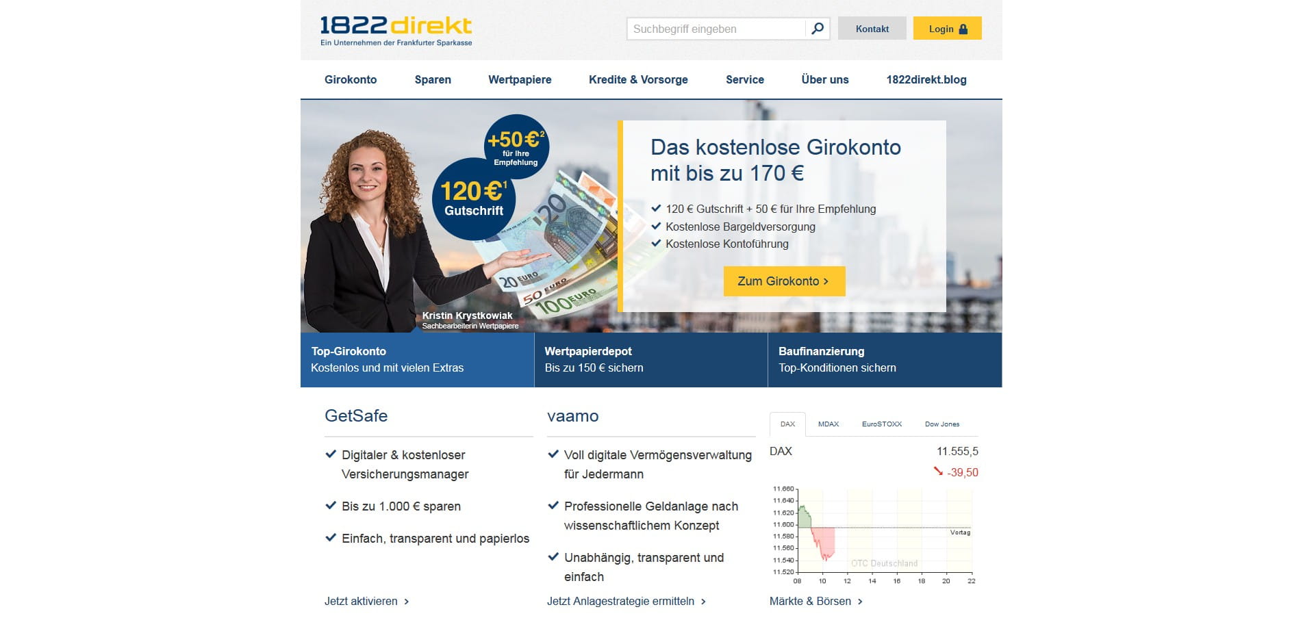This screenshot has height=631, width=1303.
Task: Click the text "Top-Konditionen sichern"
Action: [x=837, y=368]
